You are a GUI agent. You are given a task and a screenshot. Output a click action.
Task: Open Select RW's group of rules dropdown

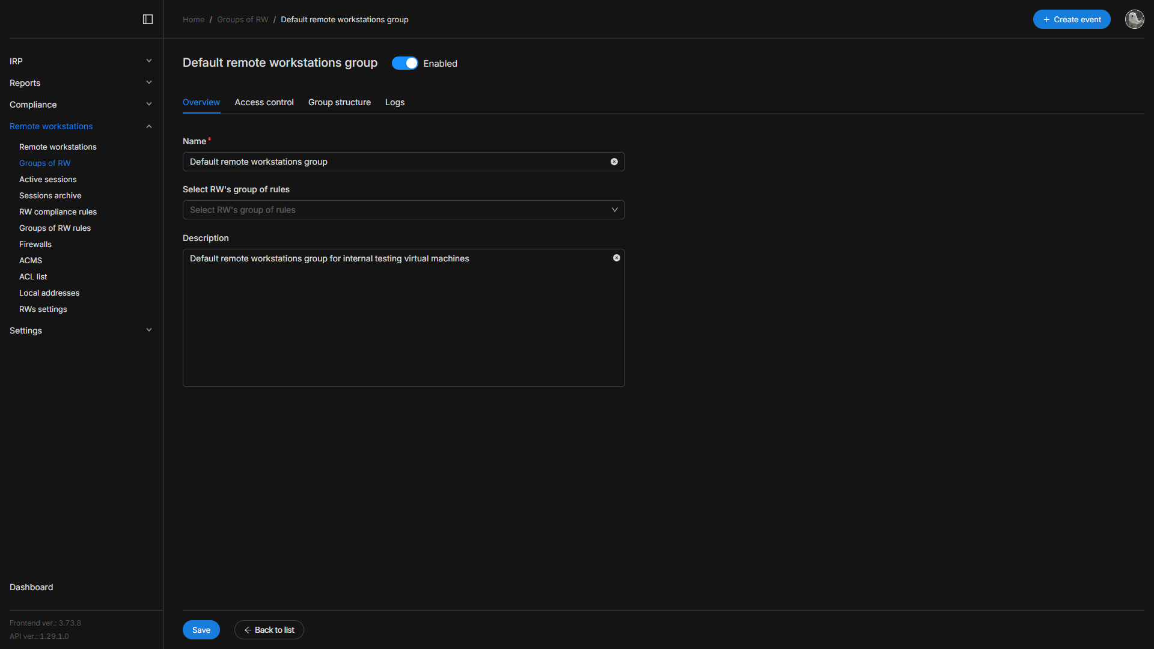403,210
